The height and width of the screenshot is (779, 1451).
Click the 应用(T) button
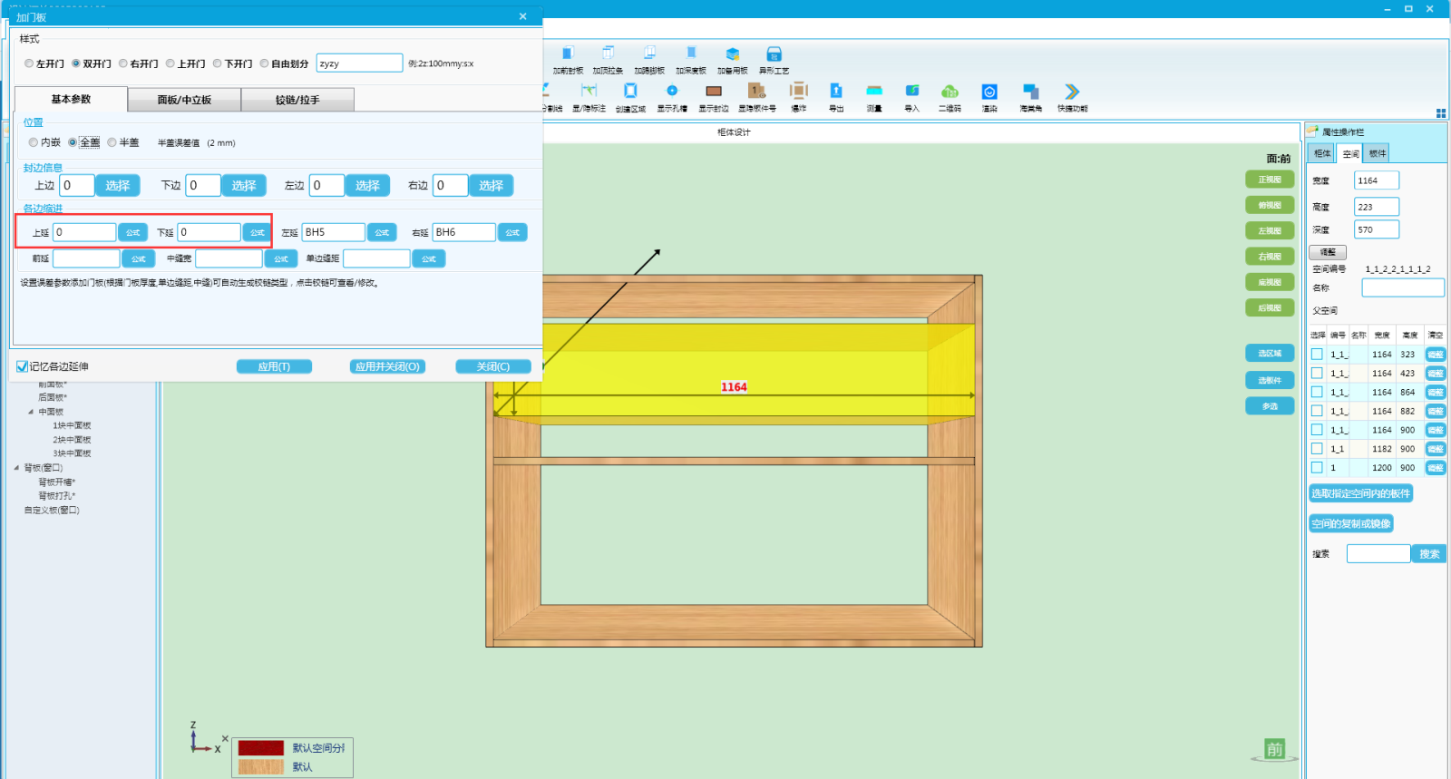pyautogui.click(x=274, y=366)
